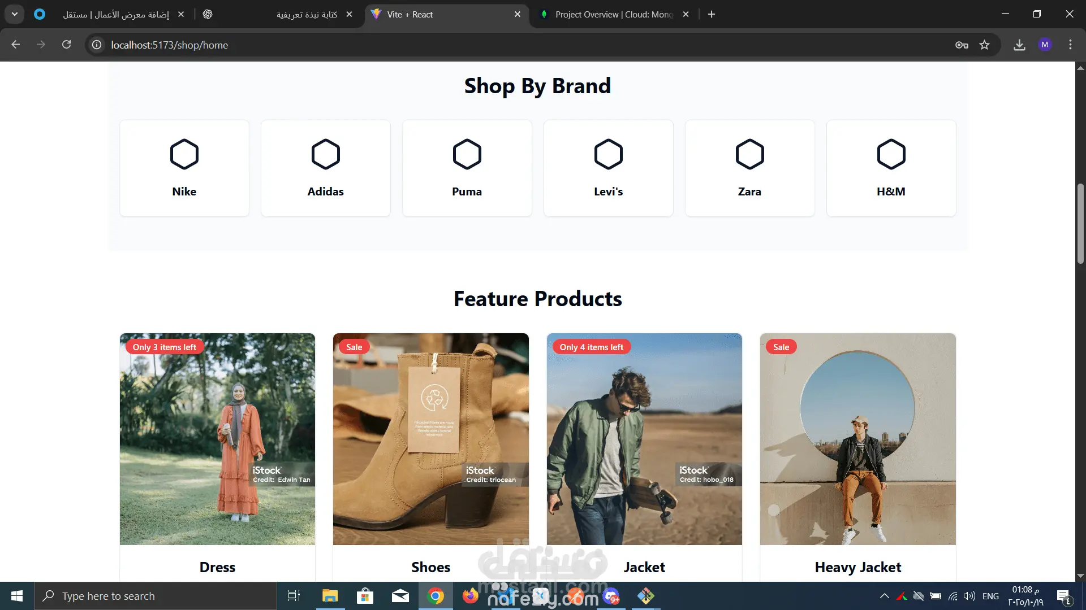This screenshot has width=1086, height=610.
Task: Open the Puma brand hexagon icon
Action: (467, 154)
